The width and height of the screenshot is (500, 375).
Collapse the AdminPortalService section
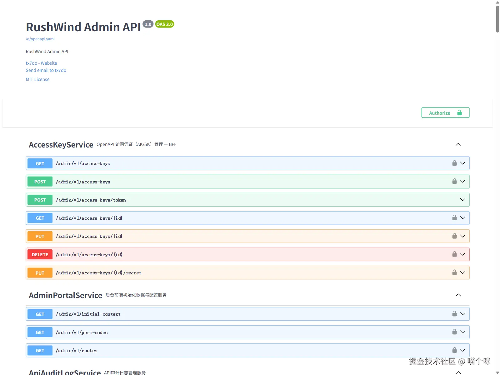(x=458, y=295)
